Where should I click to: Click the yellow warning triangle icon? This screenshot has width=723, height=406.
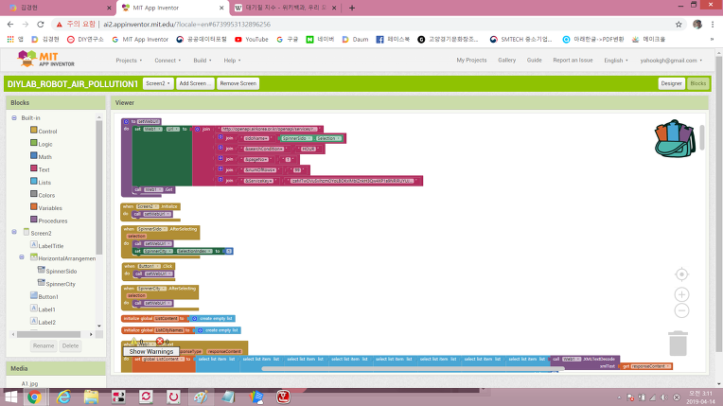pyautogui.click(x=133, y=342)
